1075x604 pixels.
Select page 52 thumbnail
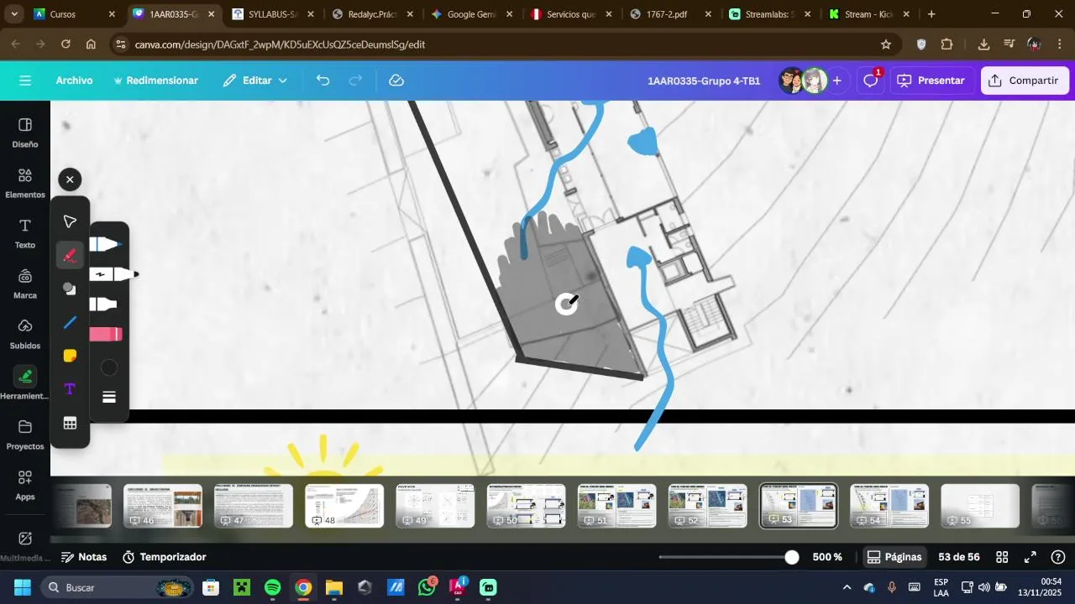[x=707, y=506]
